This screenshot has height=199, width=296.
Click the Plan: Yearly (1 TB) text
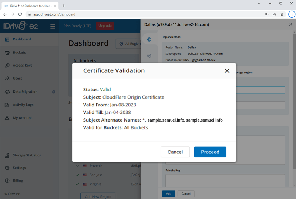[77, 26]
